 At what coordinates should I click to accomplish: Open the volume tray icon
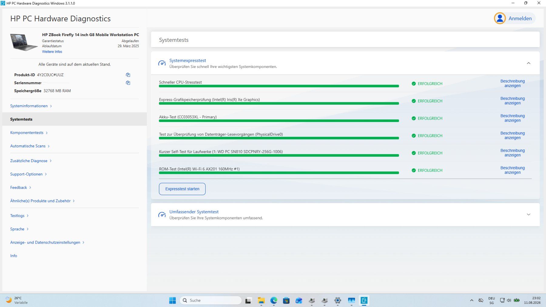[509, 300]
